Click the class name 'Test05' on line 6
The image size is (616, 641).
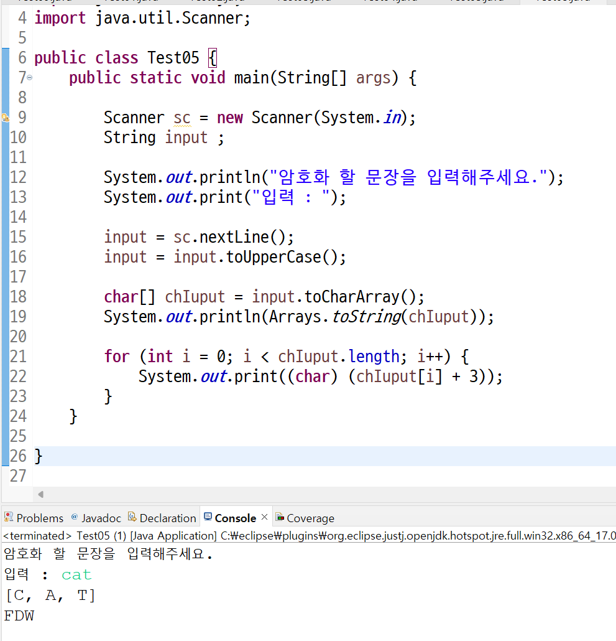point(173,58)
